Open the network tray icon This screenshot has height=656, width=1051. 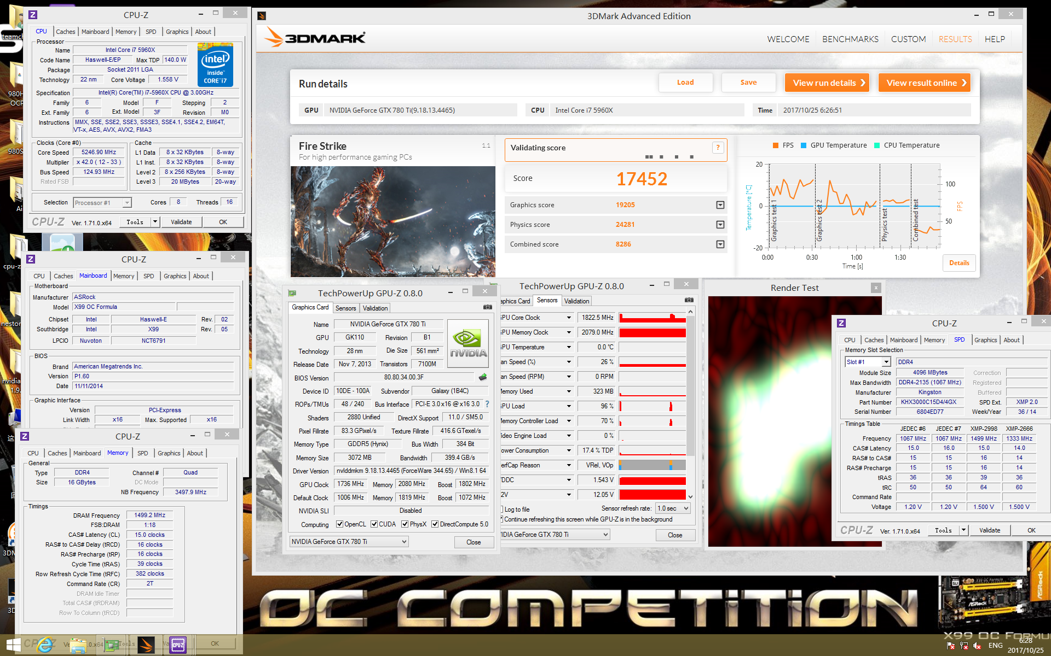(964, 646)
